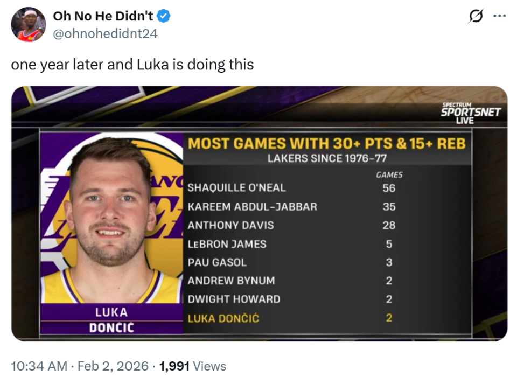Click Luka Dončić's headshot photo
Image resolution: width=517 pixels, height=377 pixels.
tap(110, 215)
